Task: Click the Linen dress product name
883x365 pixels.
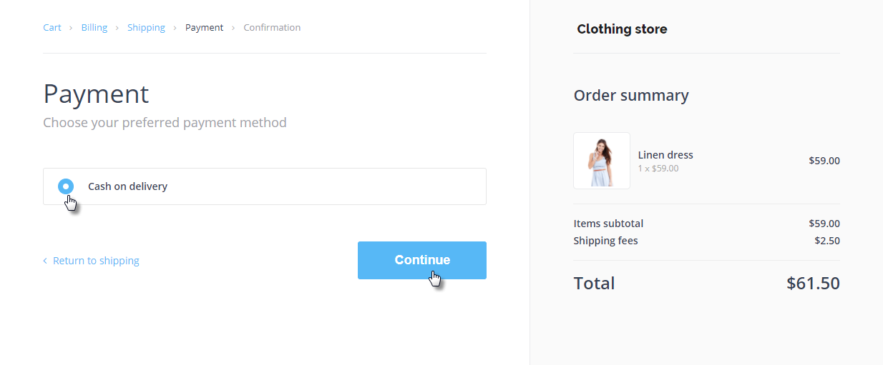Action: (665, 155)
